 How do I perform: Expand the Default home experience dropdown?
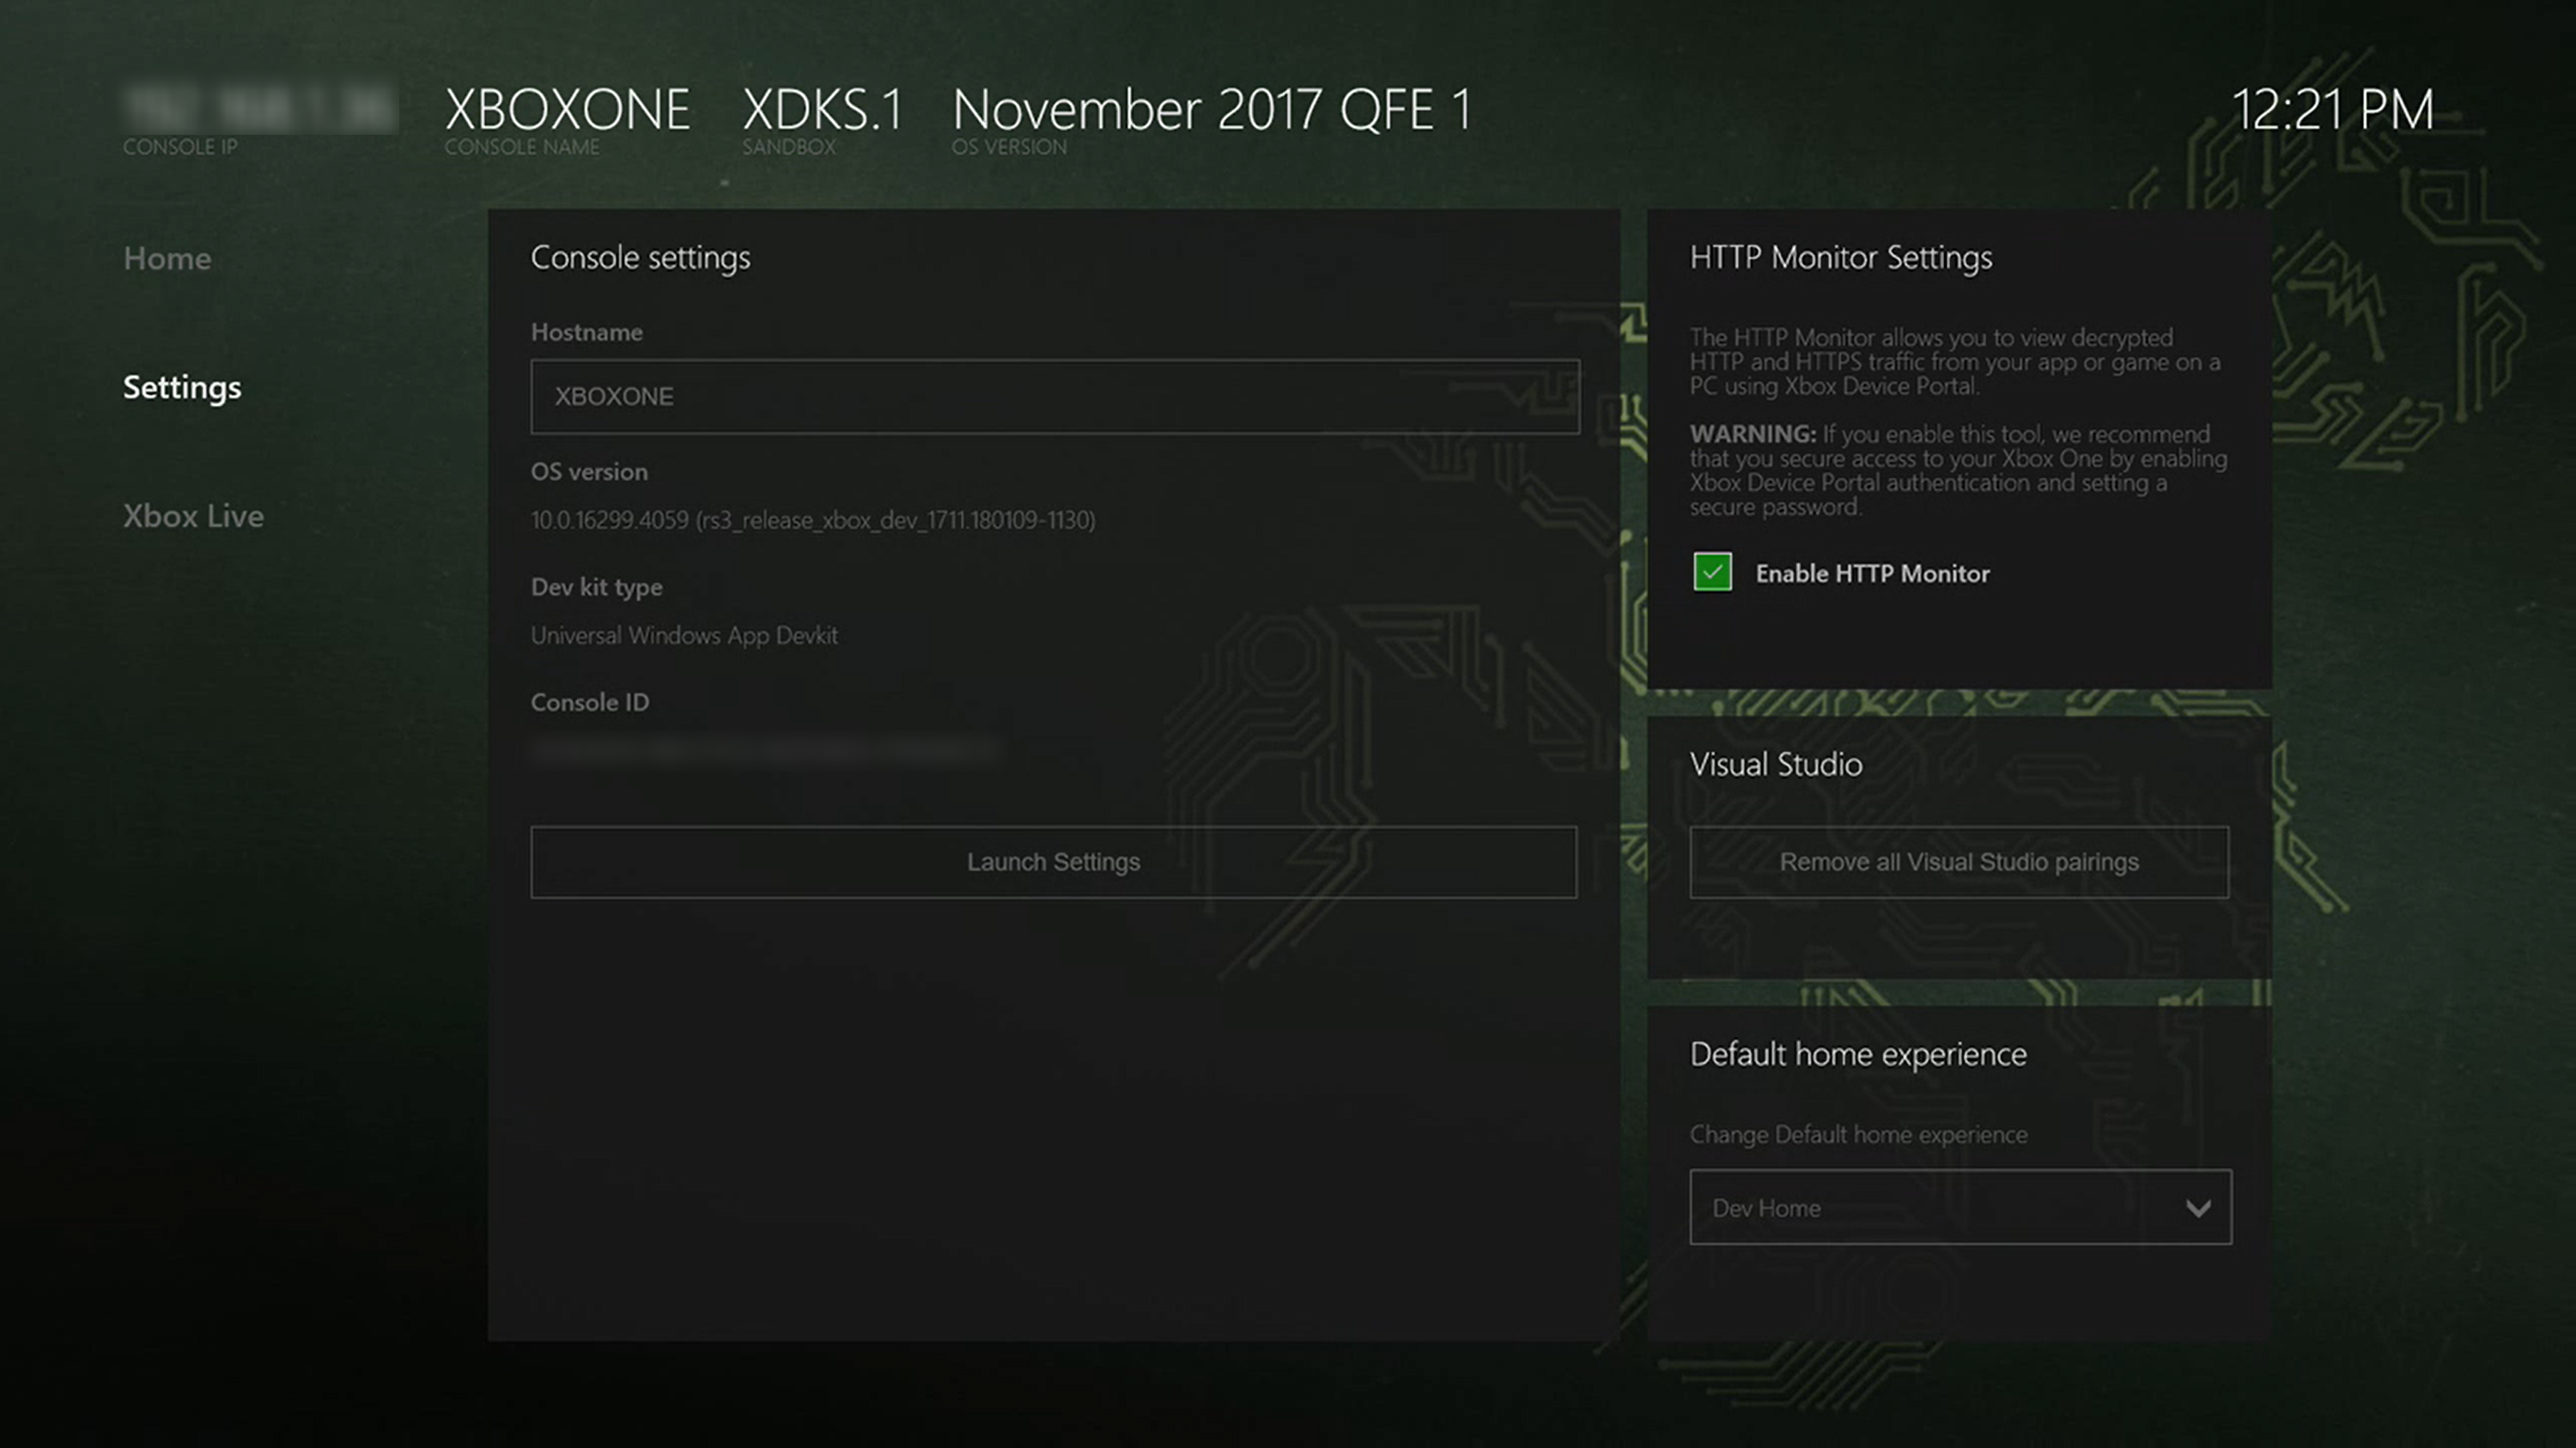pos(1959,1208)
